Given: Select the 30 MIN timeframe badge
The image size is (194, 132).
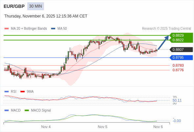Looking at the screenshot, I should coord(36,6).
